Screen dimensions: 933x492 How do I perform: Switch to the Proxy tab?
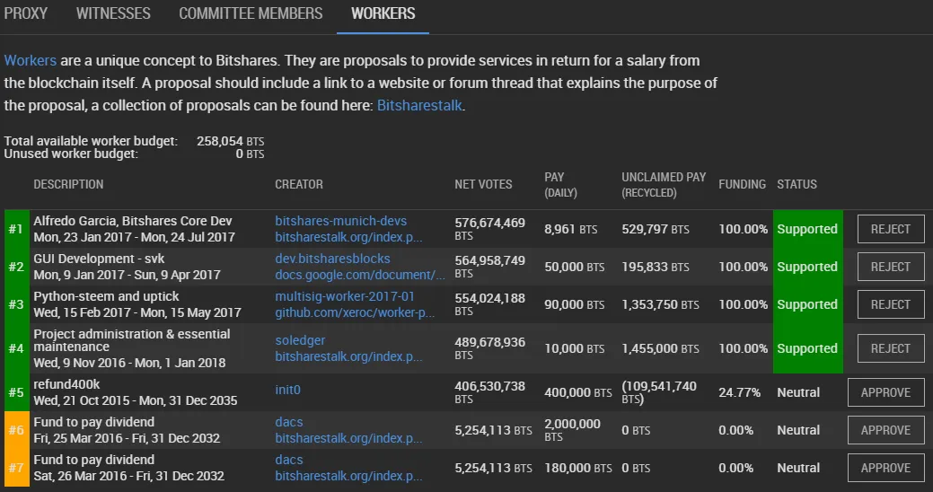click(x=25, y=13)
